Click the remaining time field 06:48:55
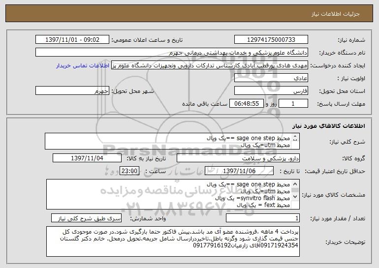The height and width of the screenshot is (268, 379). click(x=246, y=104)
